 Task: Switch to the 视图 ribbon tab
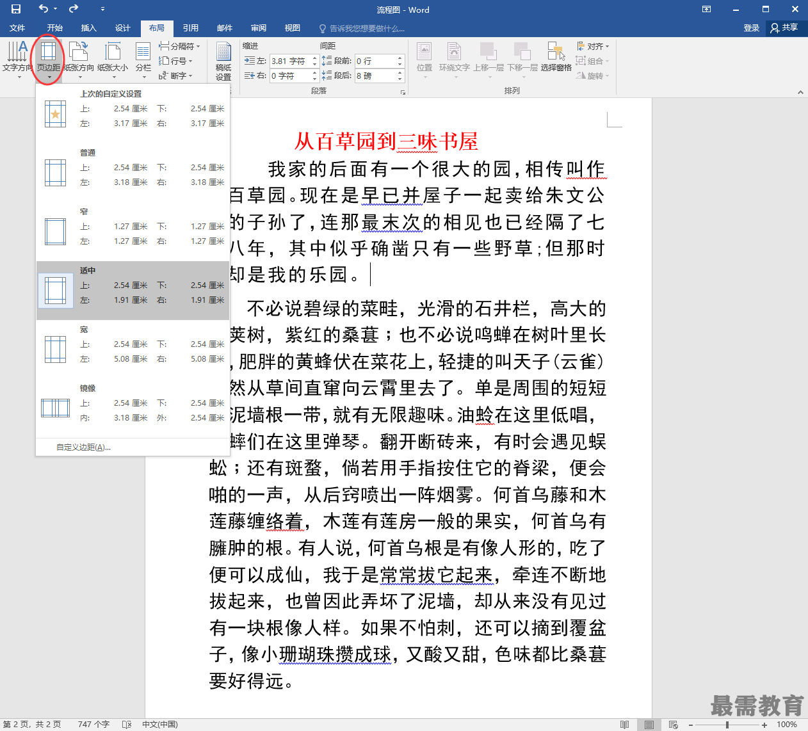293,28
